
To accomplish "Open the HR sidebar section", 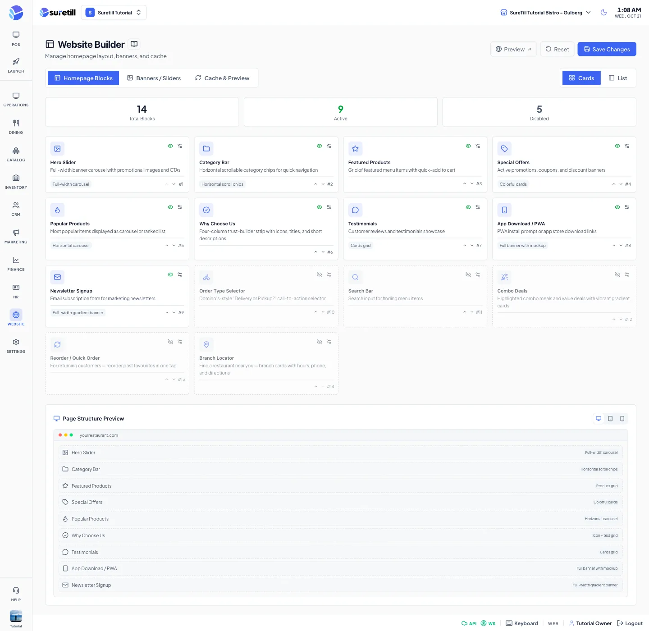I will 16,292.
